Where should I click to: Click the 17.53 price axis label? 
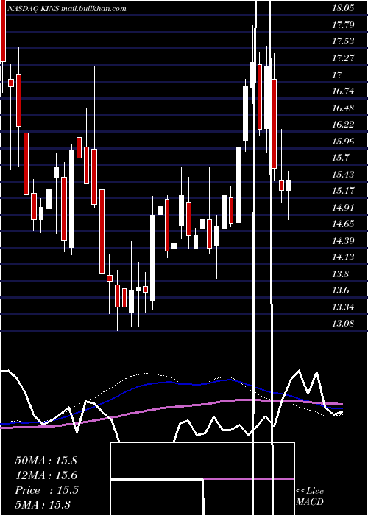pos(343,41)
